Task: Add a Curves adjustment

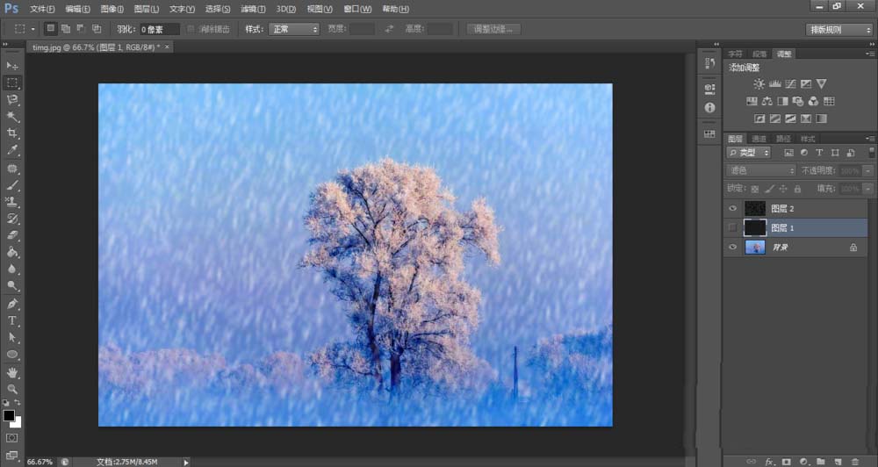Action: [x=790, y=84]
